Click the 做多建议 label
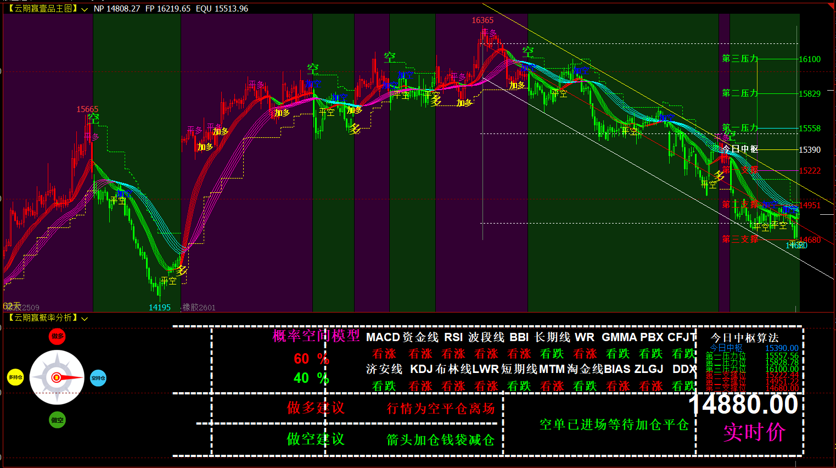836x468 pixels. 316,408
